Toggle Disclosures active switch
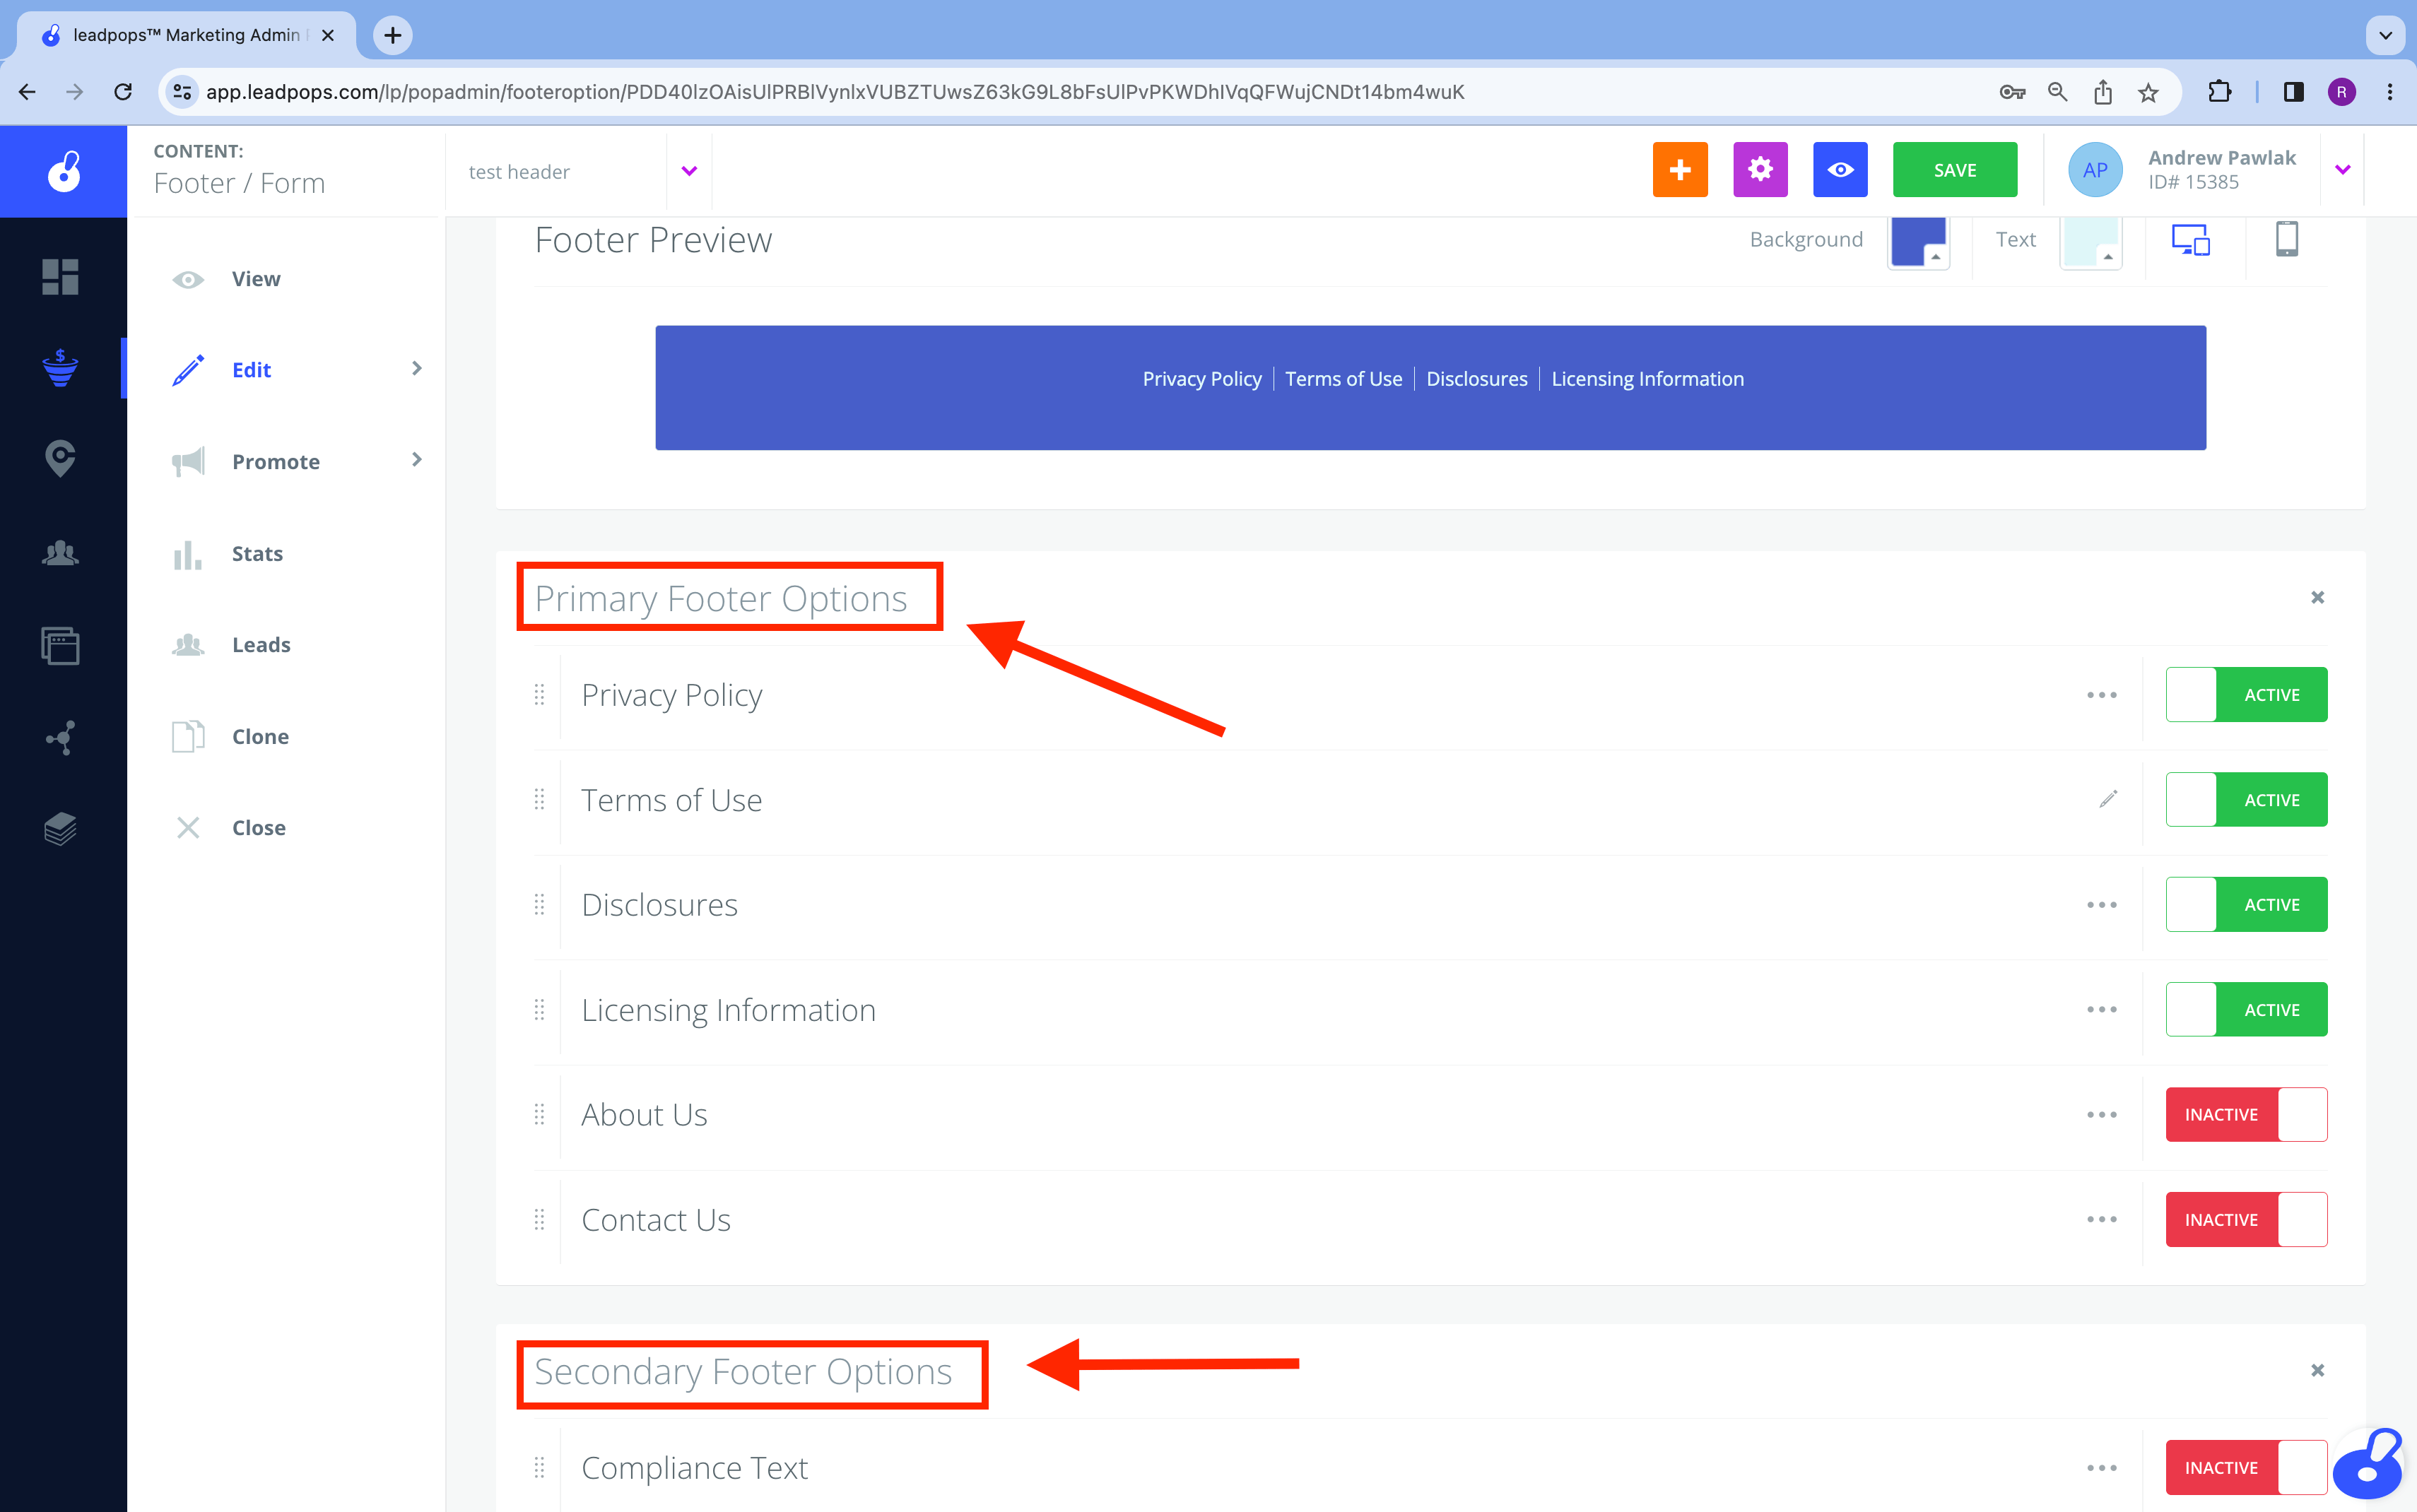Screen dimensions: 2417x1512 click(2246, 905)
